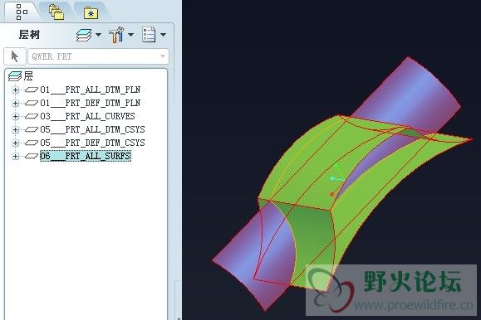
Task: Click the layer stack toolbar icon
Action: pos(84,35)
